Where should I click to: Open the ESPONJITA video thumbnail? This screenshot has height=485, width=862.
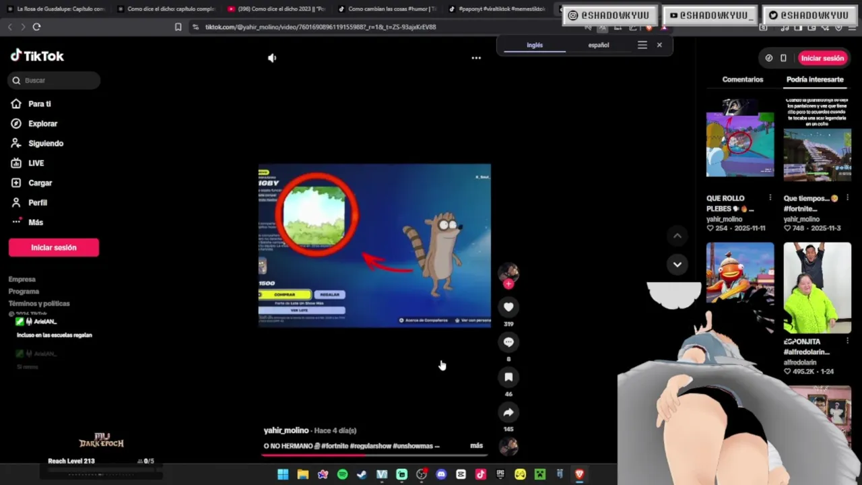pyautogui.click(x=818, y=288)
